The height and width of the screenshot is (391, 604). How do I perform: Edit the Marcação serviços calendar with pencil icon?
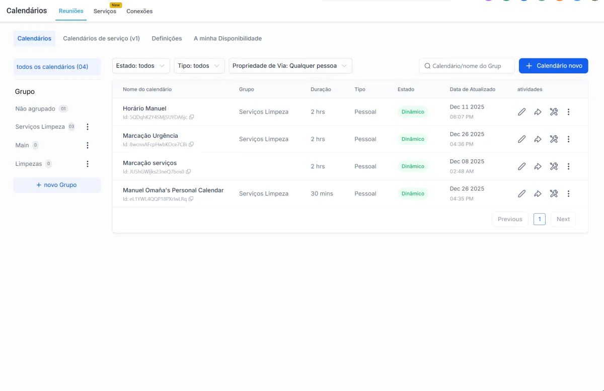(521, 166)
